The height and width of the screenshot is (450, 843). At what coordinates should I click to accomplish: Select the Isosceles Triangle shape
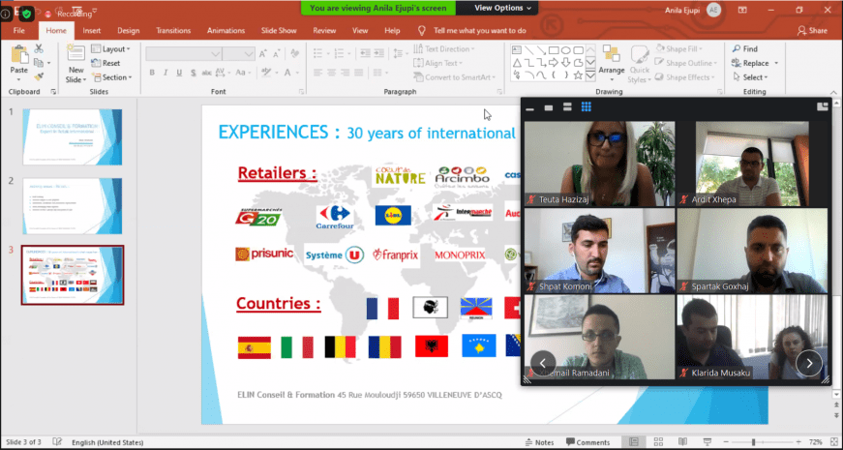coord(517,62)
